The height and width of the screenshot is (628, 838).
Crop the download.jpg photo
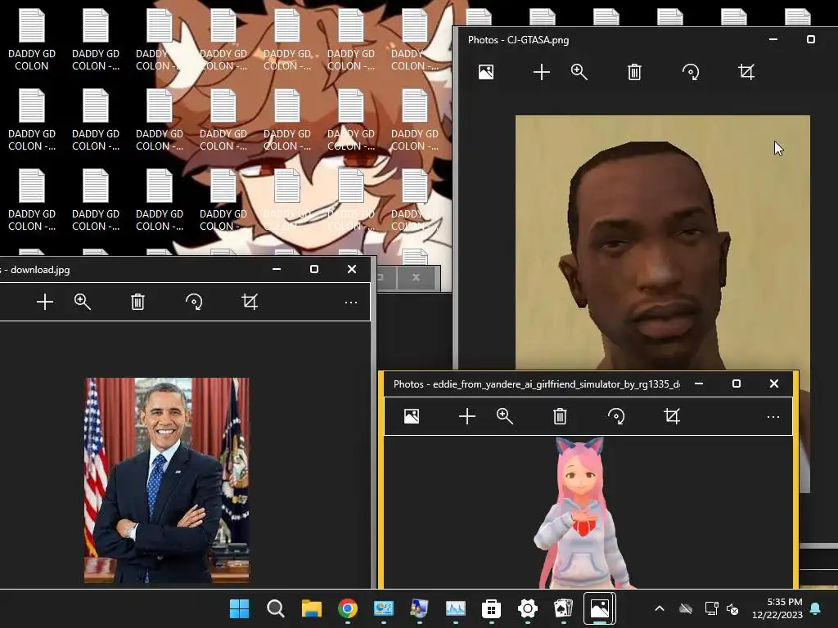(250, 302)
